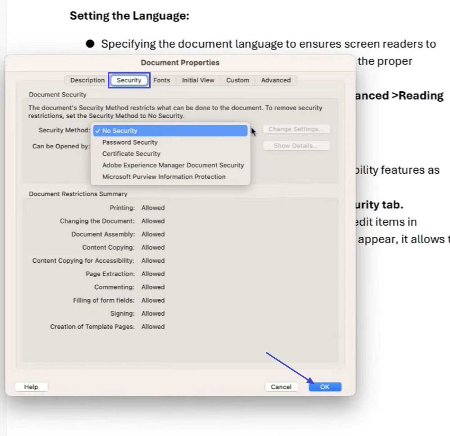Click the Document Security heading
This screenshot has height=436, width=450.
pyautogui.click(x=57, y=94)
